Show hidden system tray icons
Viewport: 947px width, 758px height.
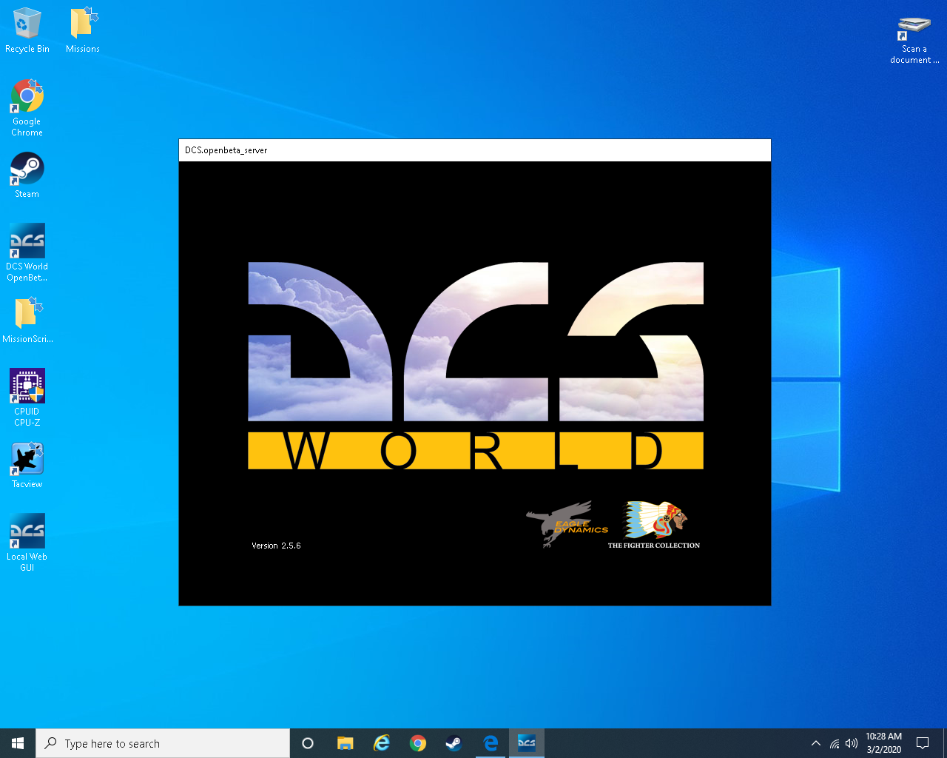[815, 743]
